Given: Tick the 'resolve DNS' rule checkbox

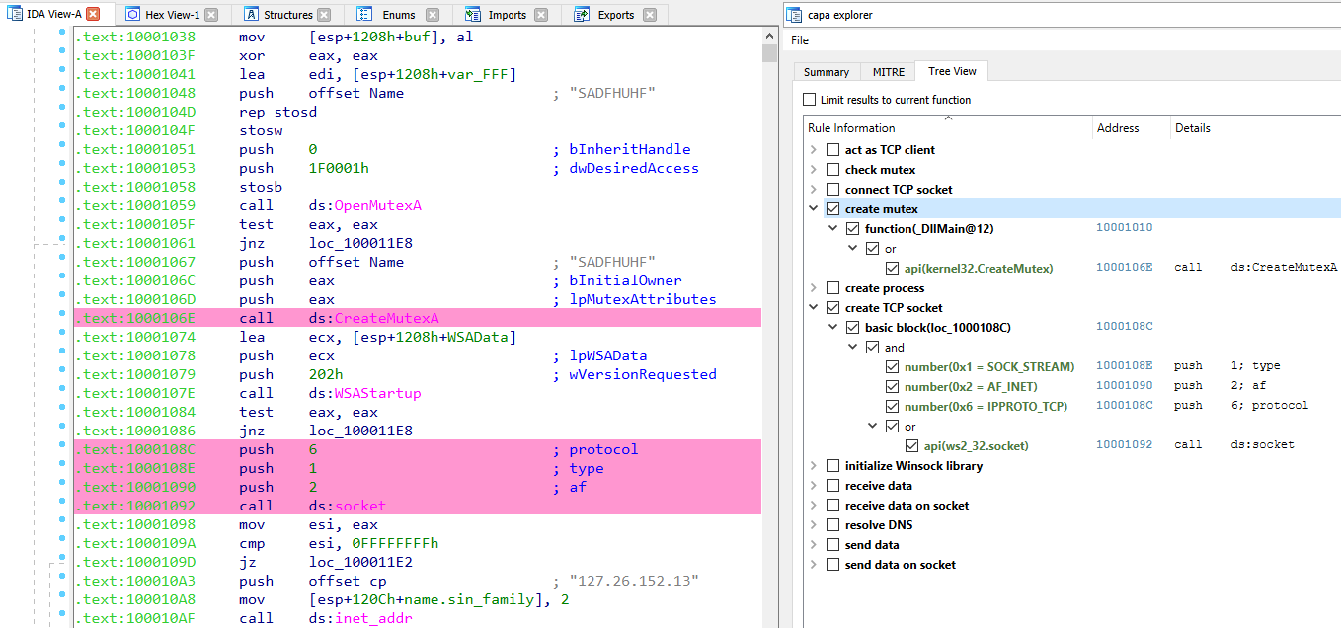Looking at the screenshot, I should [x=832, y=525].
